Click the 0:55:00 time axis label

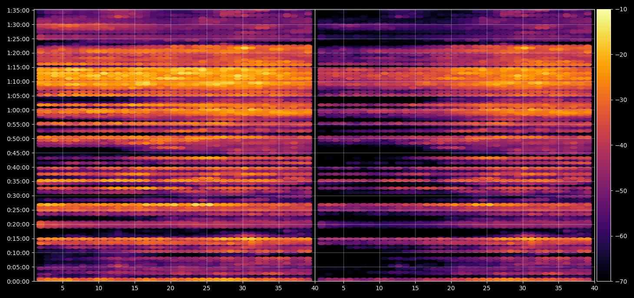coord(18,124)
